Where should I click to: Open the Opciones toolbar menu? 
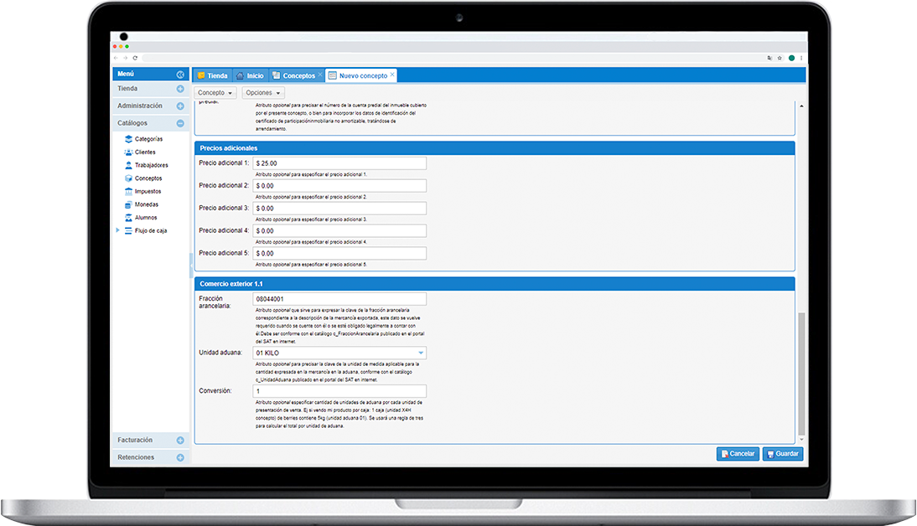coord(264,93)
